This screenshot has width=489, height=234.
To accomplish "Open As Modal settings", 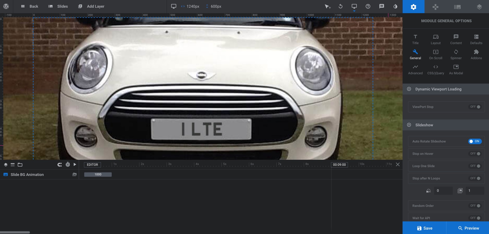I will [x=456, y=69].
